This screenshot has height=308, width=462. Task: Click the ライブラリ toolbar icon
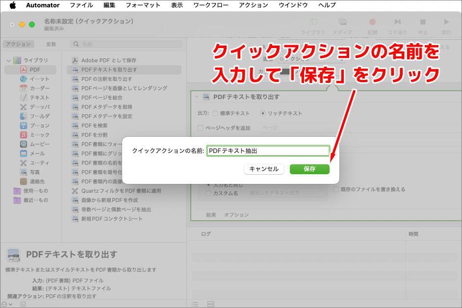pos(313,22)
